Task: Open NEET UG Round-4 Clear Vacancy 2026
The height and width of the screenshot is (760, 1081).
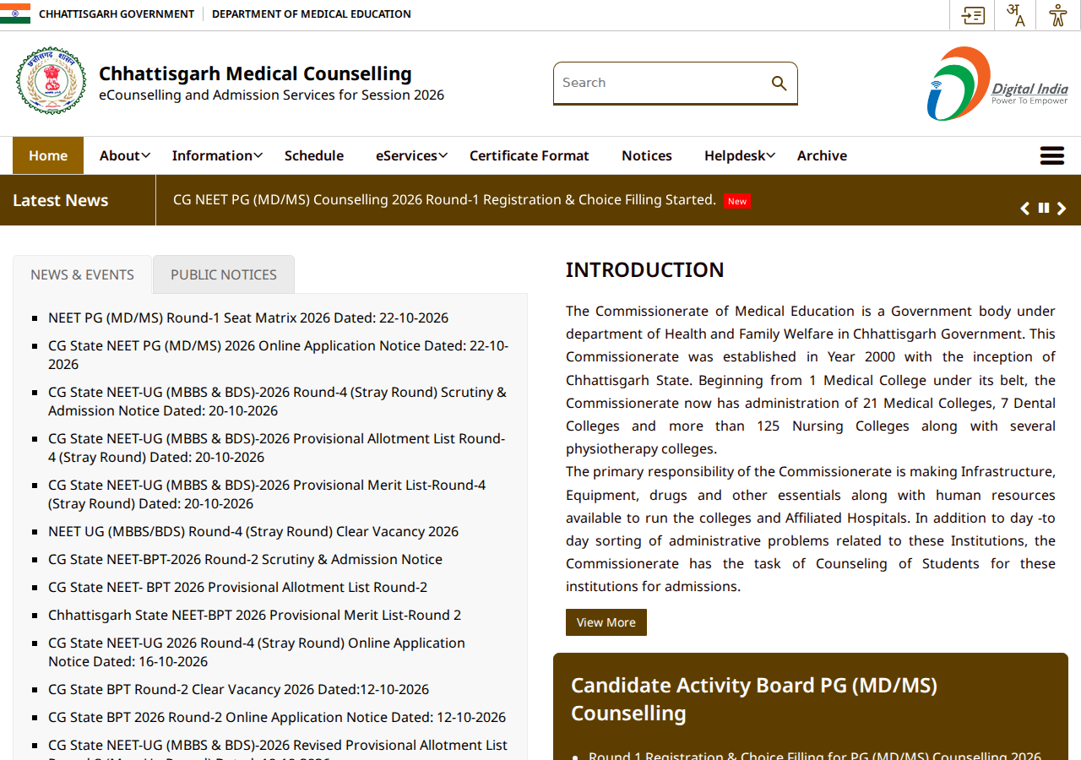Action: pyautogui.click(x=253, y=531)
